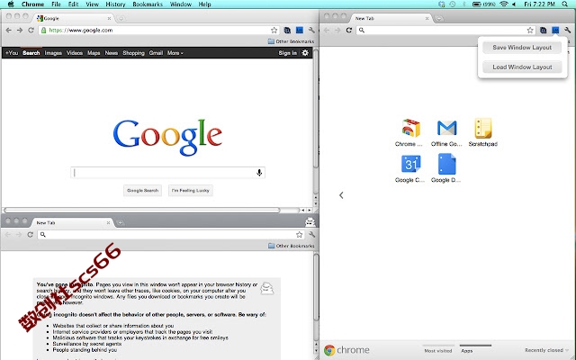Open Other Bookmarks folder in incognito window
Image resolution: width=576 pixels, height=360 pixels.
coord(292,246)
